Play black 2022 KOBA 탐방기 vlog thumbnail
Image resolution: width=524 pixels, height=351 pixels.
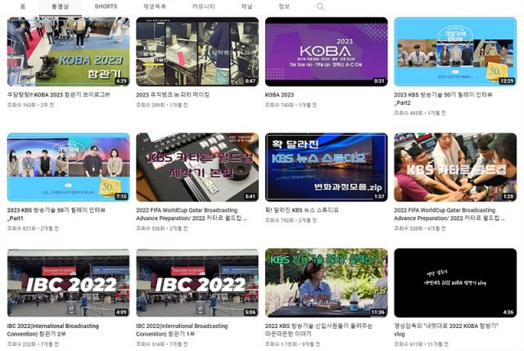(x=455, y=283)
